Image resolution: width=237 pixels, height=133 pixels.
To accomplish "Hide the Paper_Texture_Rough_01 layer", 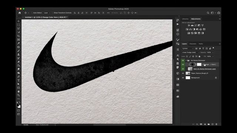I will (x=183, y=73).
